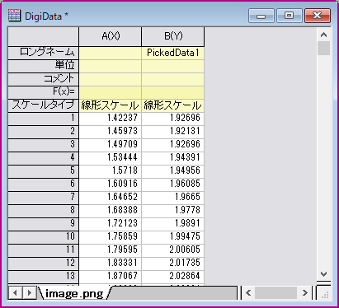Click the F(x)= cell of column B
The width and height of the screenshot is (339, 308).
click(173, 92)
